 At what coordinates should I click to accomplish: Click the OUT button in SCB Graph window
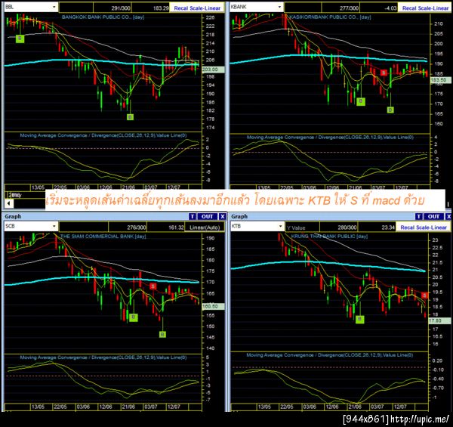[x=207, y=217]
